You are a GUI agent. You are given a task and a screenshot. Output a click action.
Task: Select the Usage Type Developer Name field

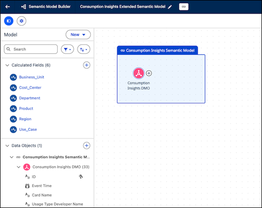(58, 204)
